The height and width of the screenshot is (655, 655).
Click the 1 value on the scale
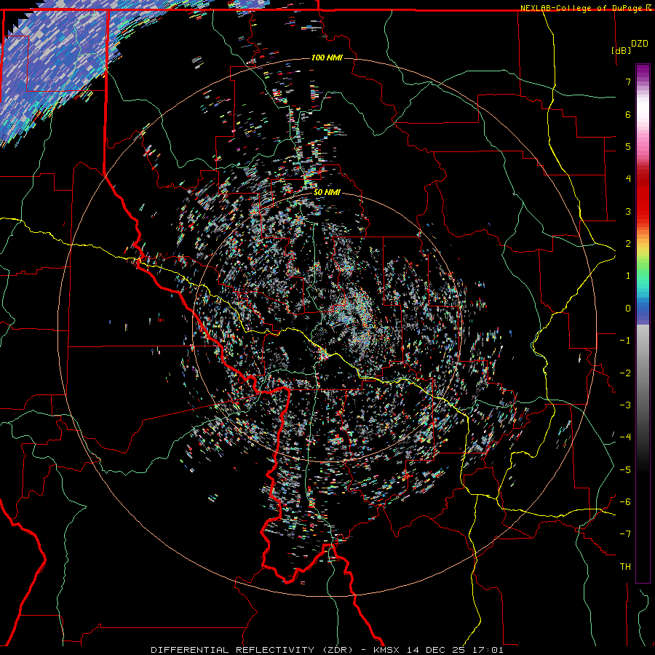[628, 276]
